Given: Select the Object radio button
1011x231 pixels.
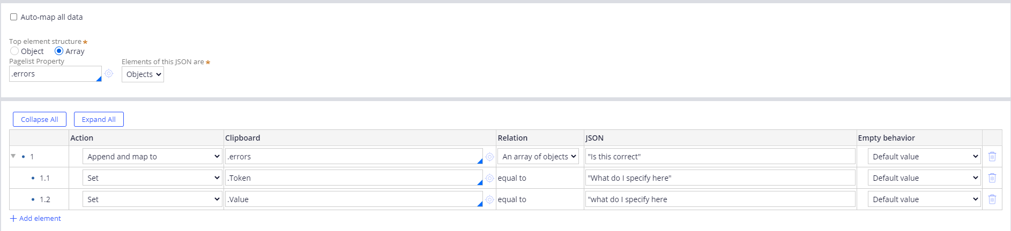Looking at the screenshot, I should pyautogui.click(x=14, y=51).
